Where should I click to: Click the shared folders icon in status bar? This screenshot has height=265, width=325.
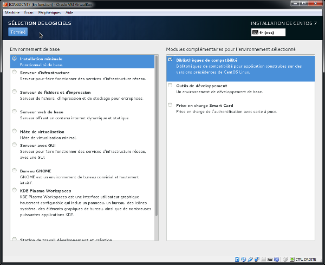point(263,259)
